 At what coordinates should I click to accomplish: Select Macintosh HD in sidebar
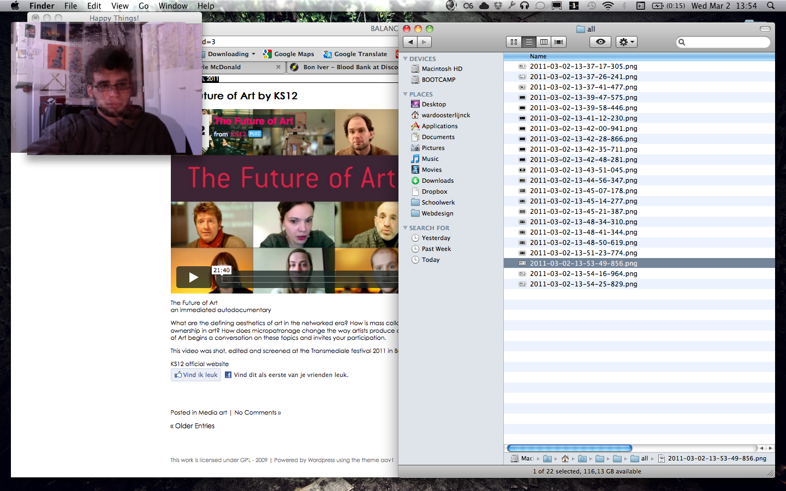[x=442, y=69]
